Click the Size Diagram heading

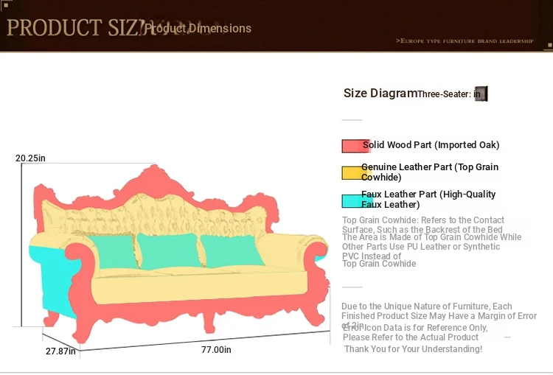click(380, 94)
